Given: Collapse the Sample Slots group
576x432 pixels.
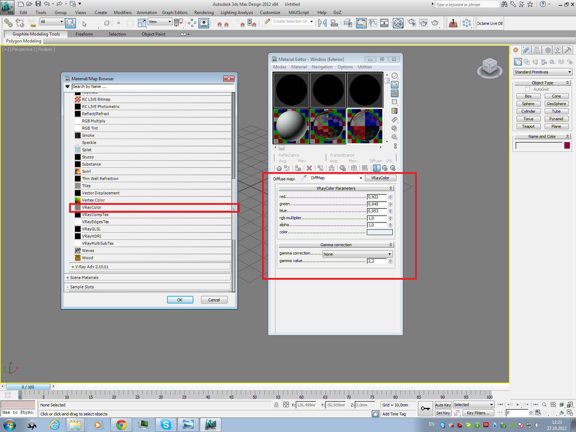Looking at the screenshot, I should pyautogui.click(x=148, y=287).
